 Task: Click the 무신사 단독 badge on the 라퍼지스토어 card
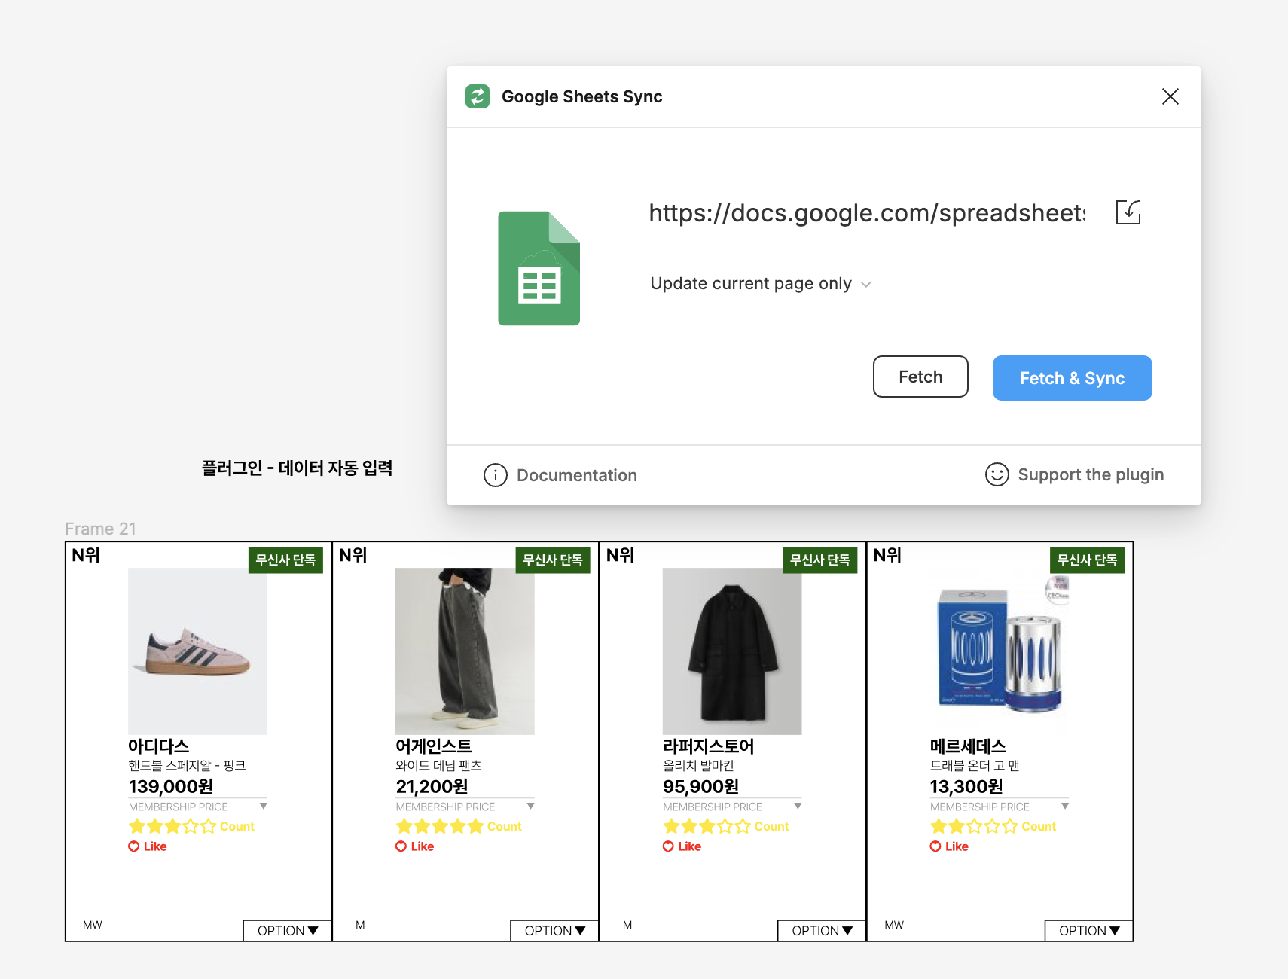[820, 560]
